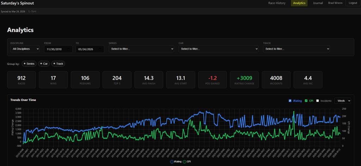Open the To date calendar picker icon
This screenshot has width=361, height=166.
[100, 49]
